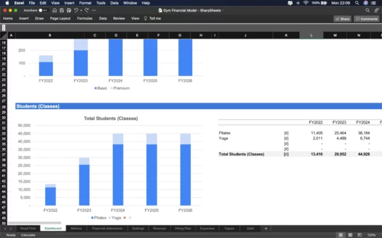382x238 pixels.
Task: Open the search magnifier in Excel title bar
Action: (x=367, y=10)
